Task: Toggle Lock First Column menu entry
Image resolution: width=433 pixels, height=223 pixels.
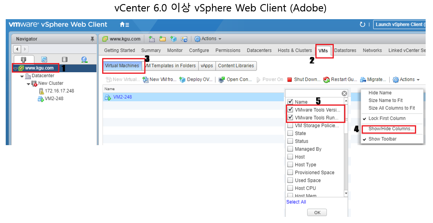Action: pyautogui.click(x=387, y=118)
